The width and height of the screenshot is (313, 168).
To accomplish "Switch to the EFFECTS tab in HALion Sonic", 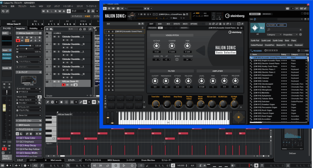I will (x=177, y=24).
